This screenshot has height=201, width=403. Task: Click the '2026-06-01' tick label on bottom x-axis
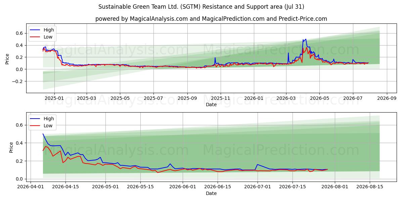(183, 187)
